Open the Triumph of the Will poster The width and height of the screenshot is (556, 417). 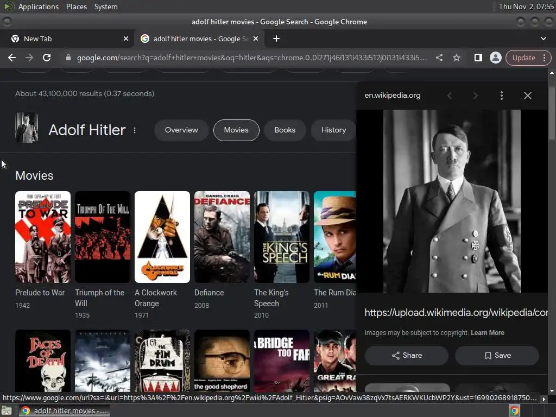click(103, 237)
